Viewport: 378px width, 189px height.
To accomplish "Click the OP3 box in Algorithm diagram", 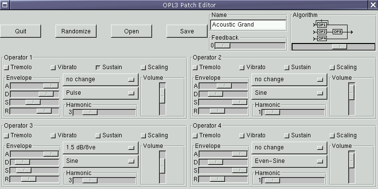I will [x=337, y=31].
